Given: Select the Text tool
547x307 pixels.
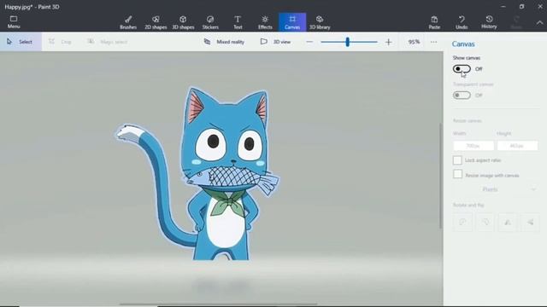Looking at the screenshot, I should (238, 22).
